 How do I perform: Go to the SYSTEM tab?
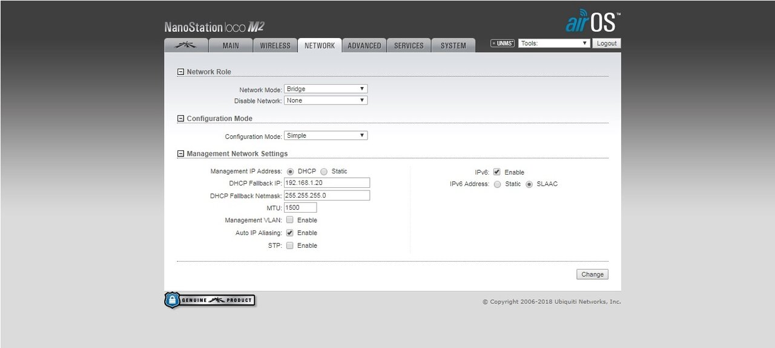click(x=453, y=45)
